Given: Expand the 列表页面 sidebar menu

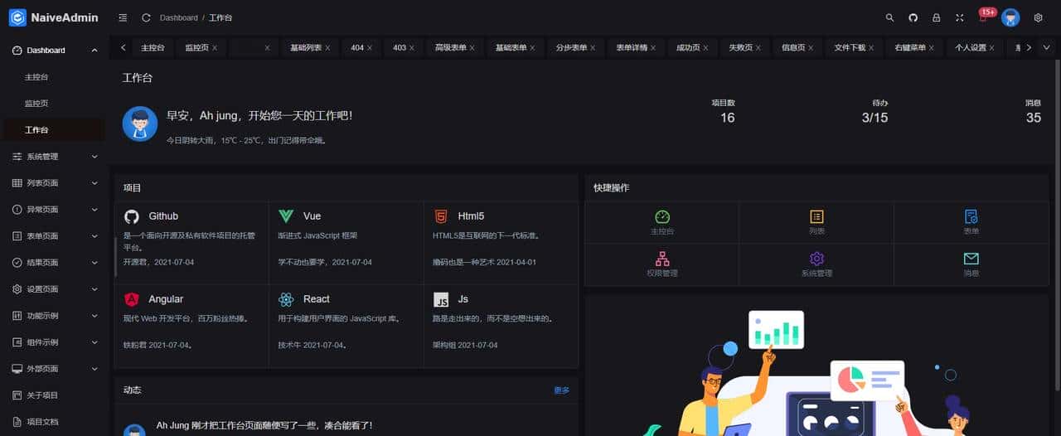Looking at the screenshot, I should pos(54,183).
